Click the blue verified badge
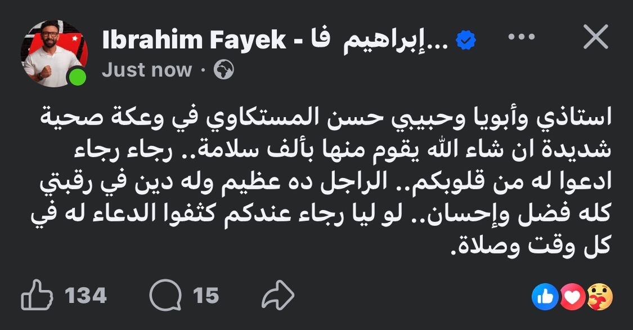 click(466, 40)
